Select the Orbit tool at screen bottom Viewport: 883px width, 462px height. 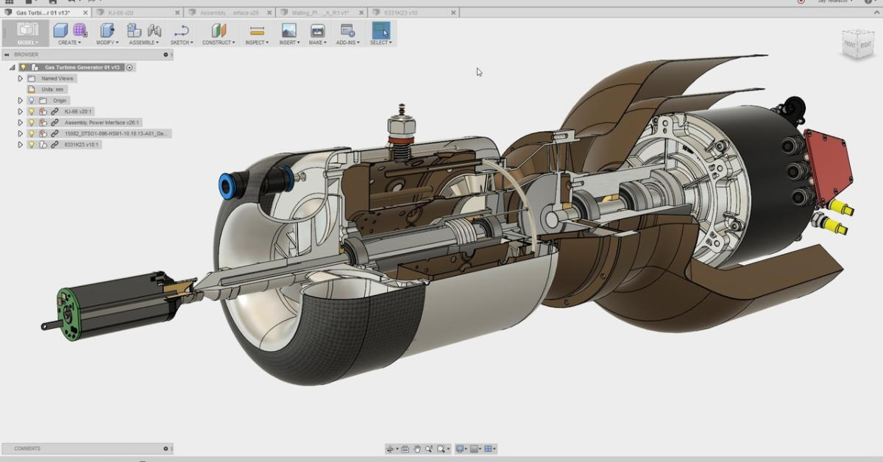point(391,449)
